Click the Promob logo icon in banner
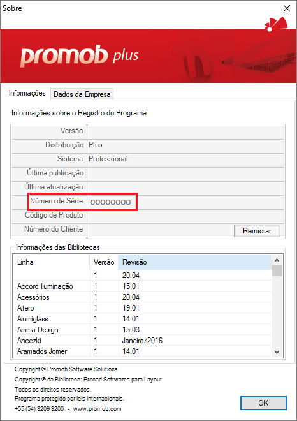The height and width of the screenshot is (421, 297). [276, 24]
